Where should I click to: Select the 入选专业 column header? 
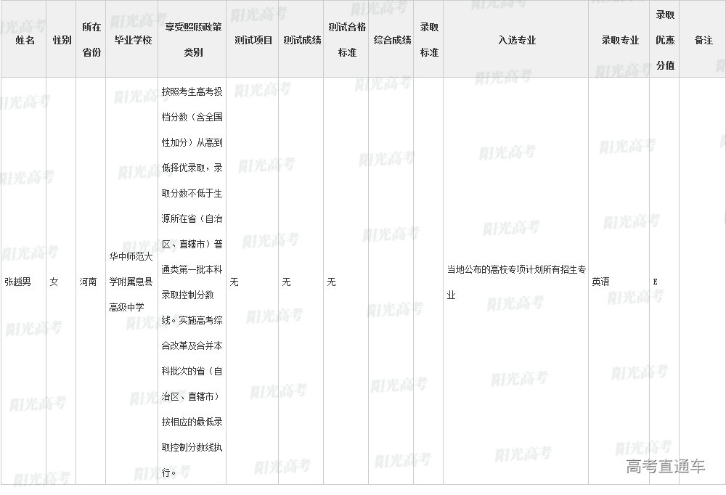pyautogui.click(x=516, y=40)
